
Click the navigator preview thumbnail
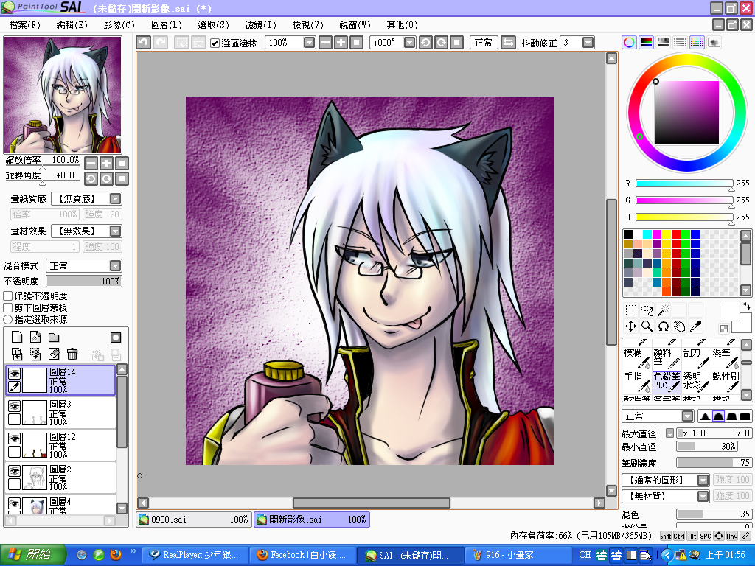coord(63,95)
